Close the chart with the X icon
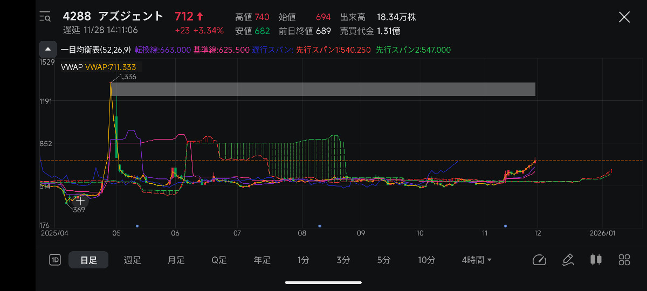The image size is (647, 291). click(x=624, y=17)
